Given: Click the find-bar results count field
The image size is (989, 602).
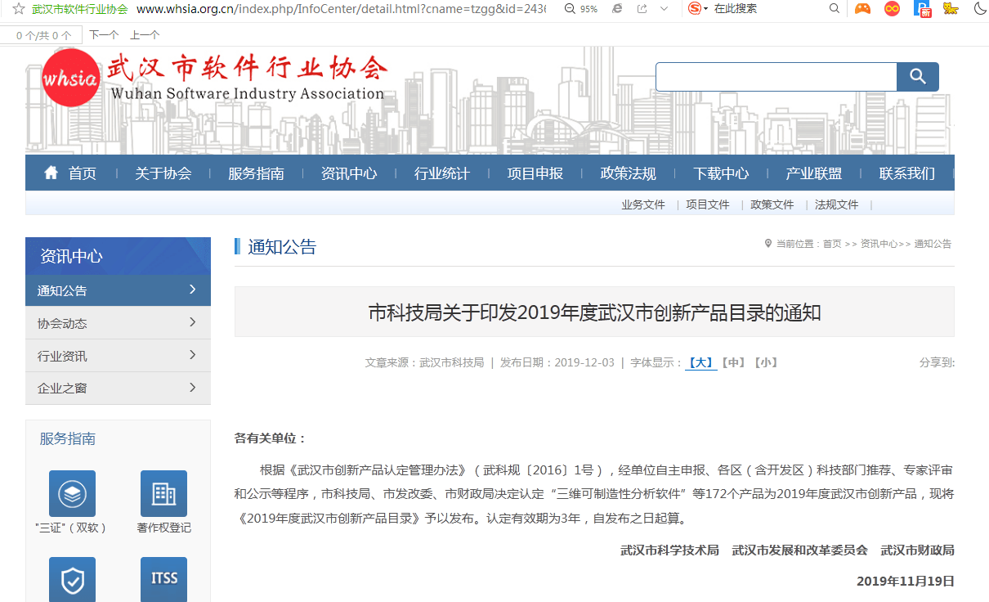Looking at the screenshot, I should point(41,35).
